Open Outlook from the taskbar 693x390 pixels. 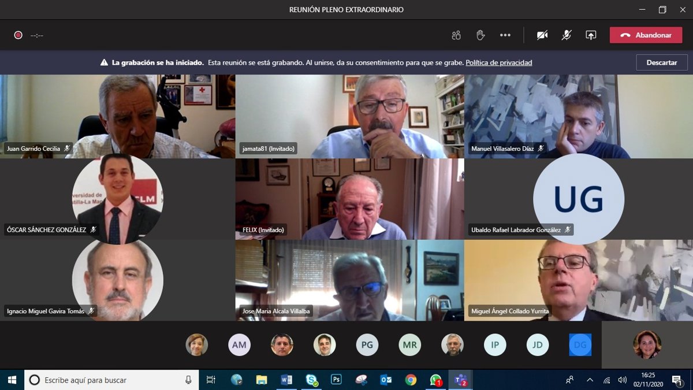pyautogui.click(x=386, y=380)
